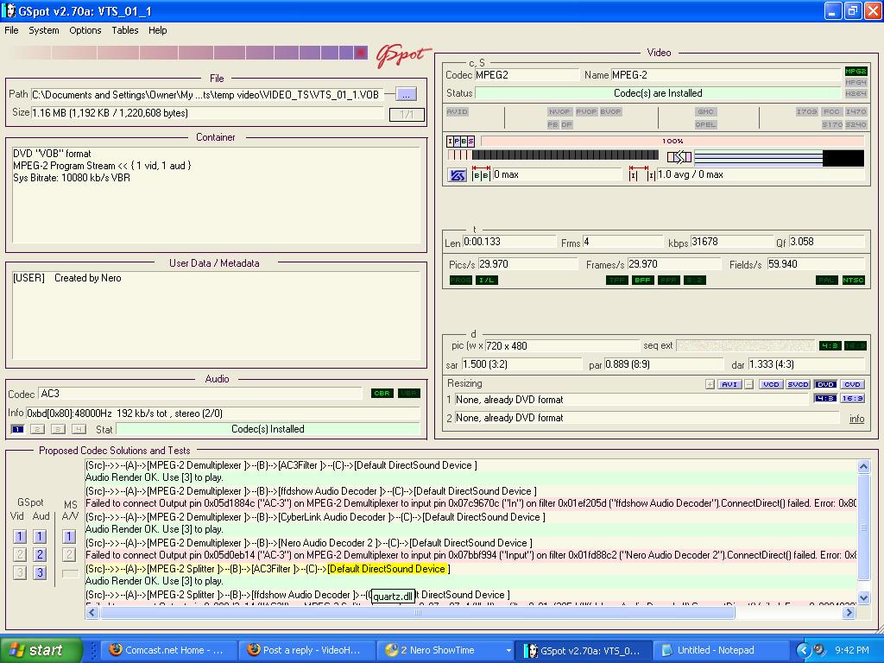Click the plus button beside AVI
The image size is (884, 663).
click(x=710, y=384)
